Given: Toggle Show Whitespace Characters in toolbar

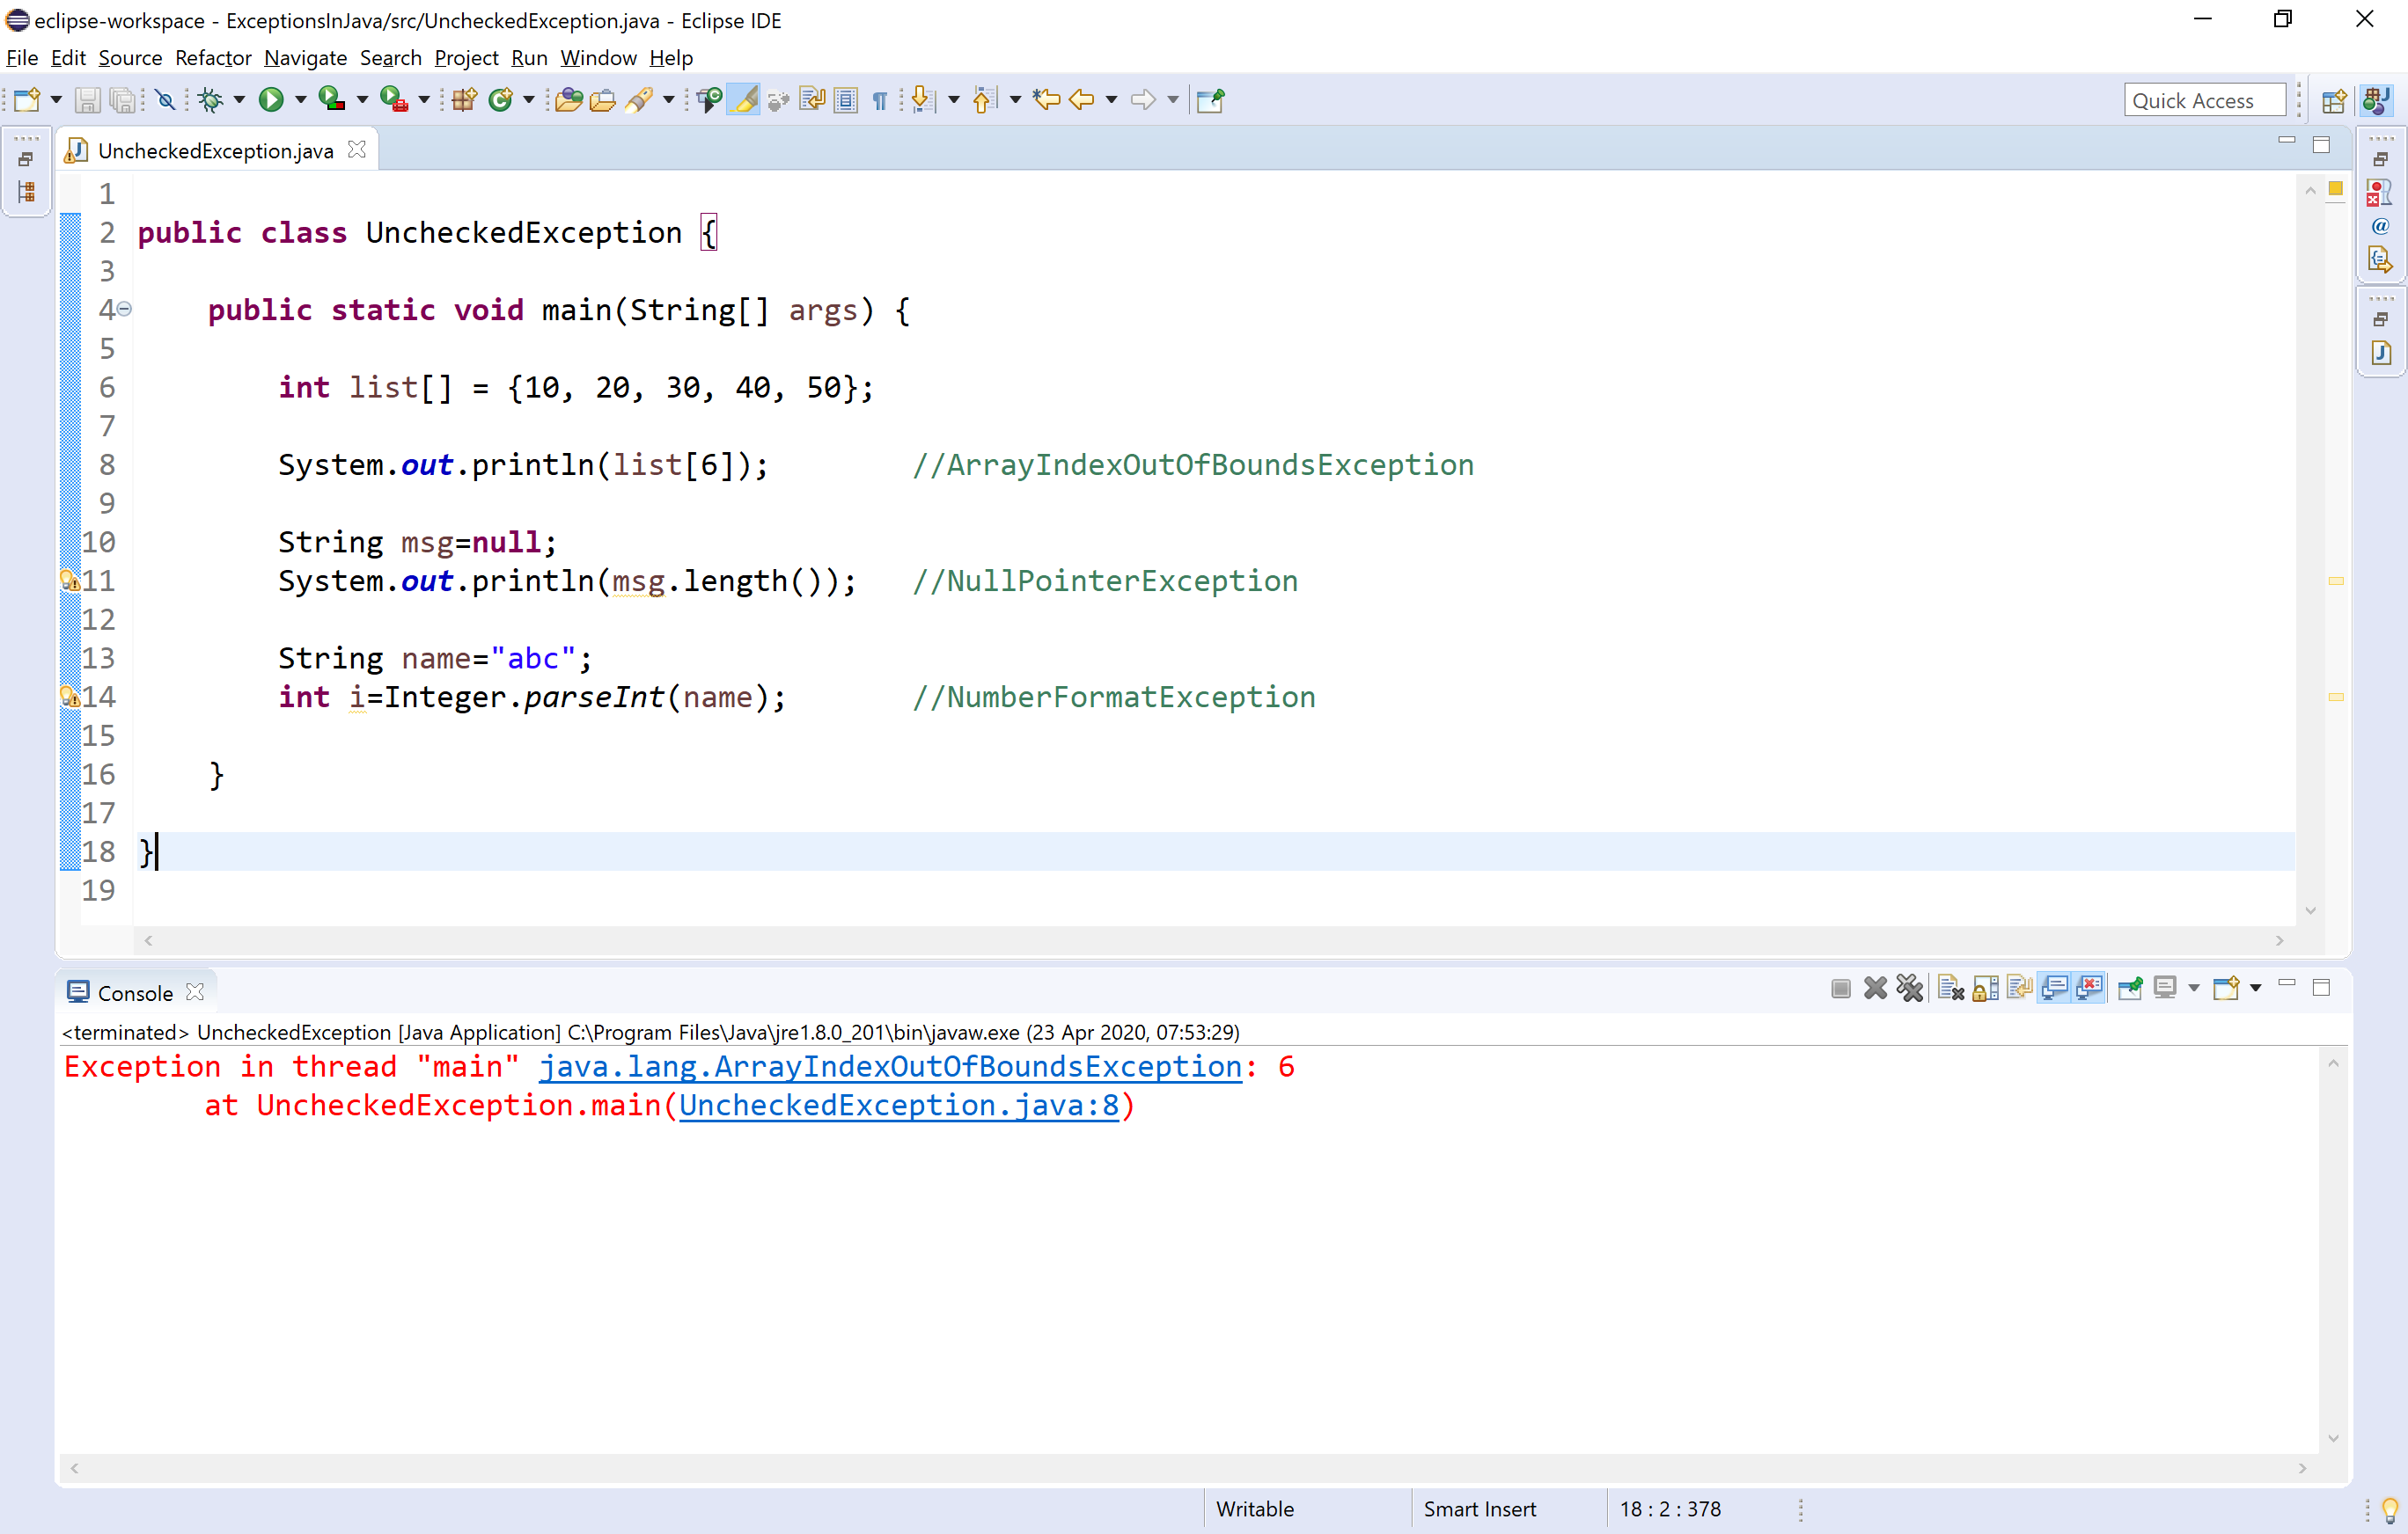Looking at the screenshot, I should tap(879, 99).
